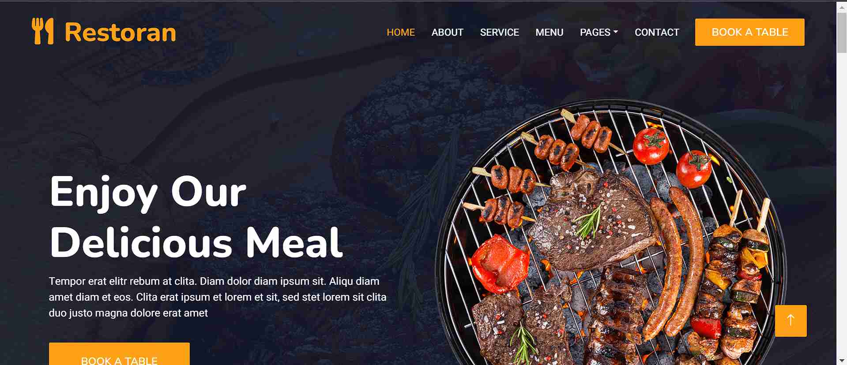
Task: Expand the PAGES dropdown caret
Action: click(x=616, y=32)
